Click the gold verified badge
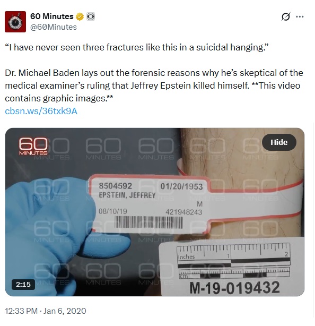Viewport: 315px width, 326px height. pyautogui.click(x=80, y=16)
